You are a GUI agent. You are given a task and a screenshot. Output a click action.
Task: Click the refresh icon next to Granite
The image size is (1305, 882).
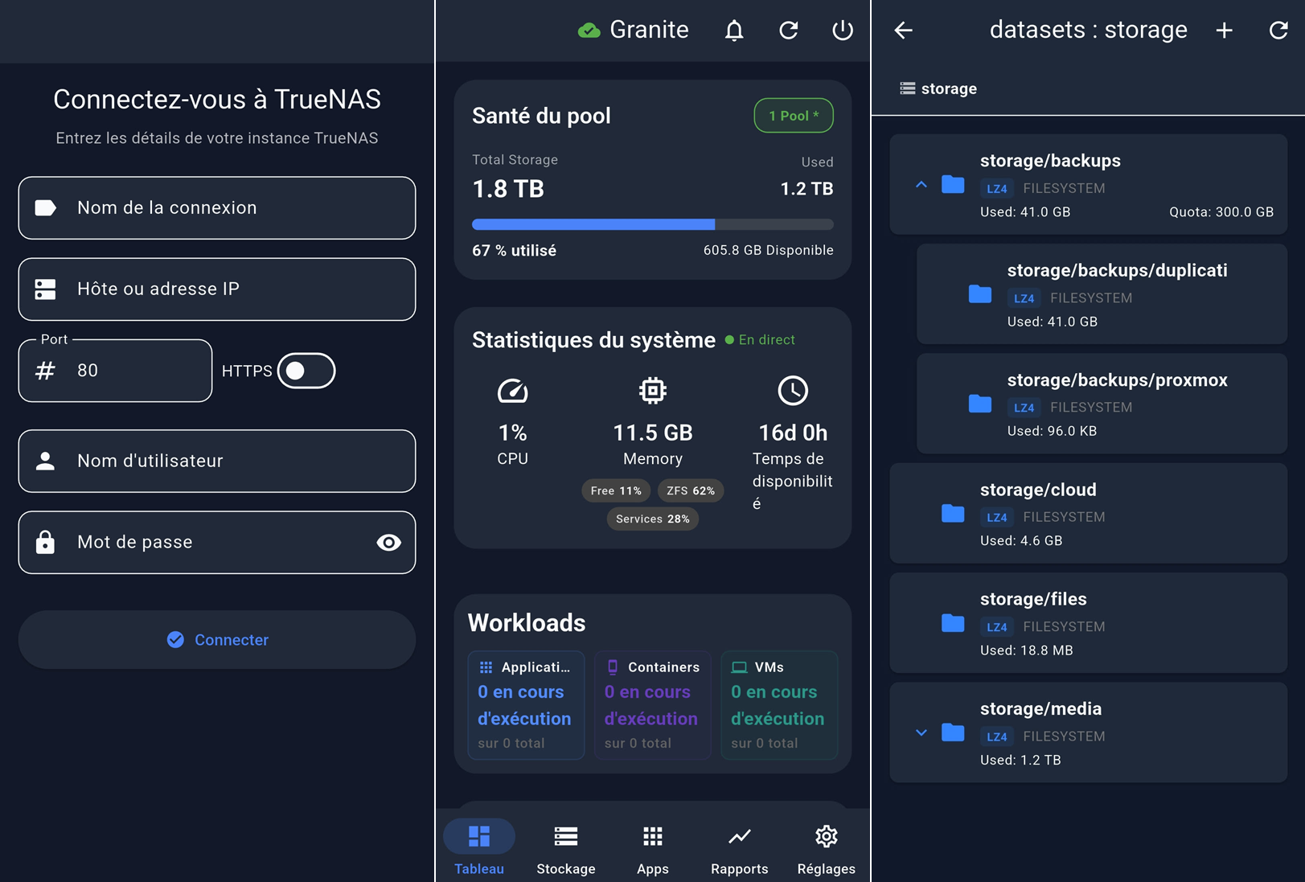(789, 30)
